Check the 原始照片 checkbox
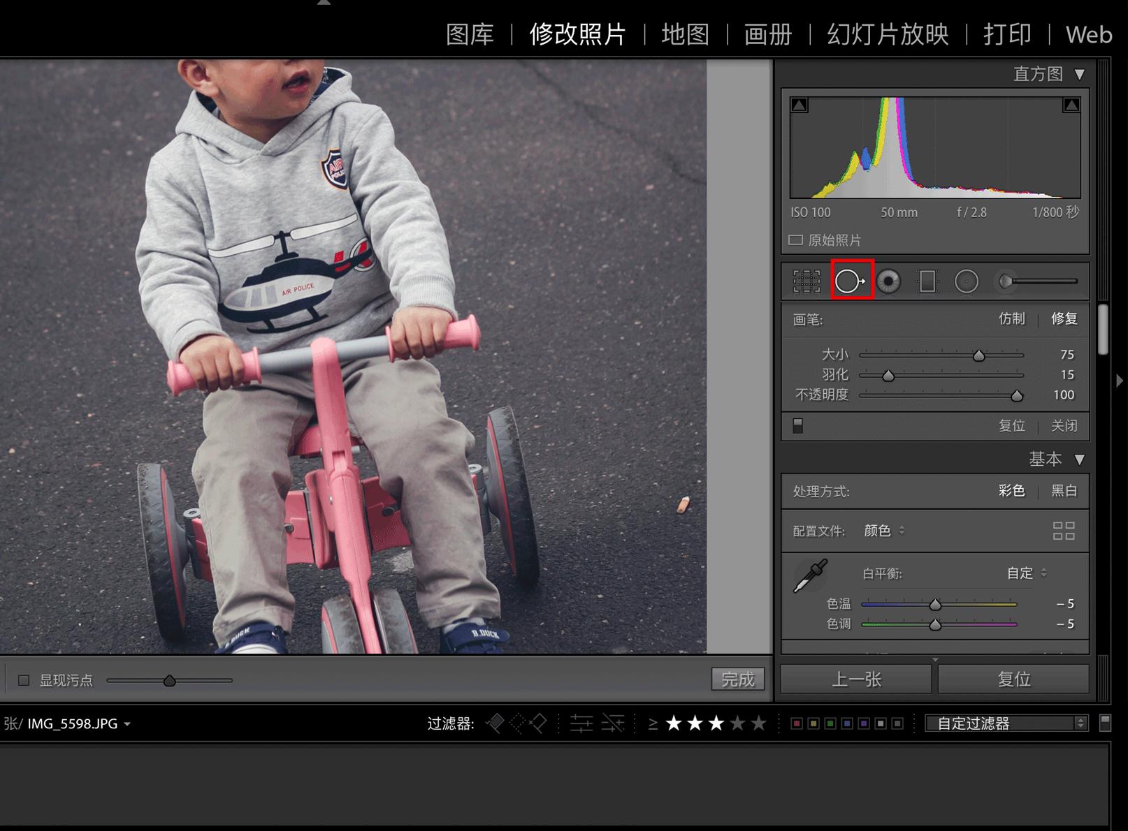Screen dimensions: 1128x831 (795, 240)
